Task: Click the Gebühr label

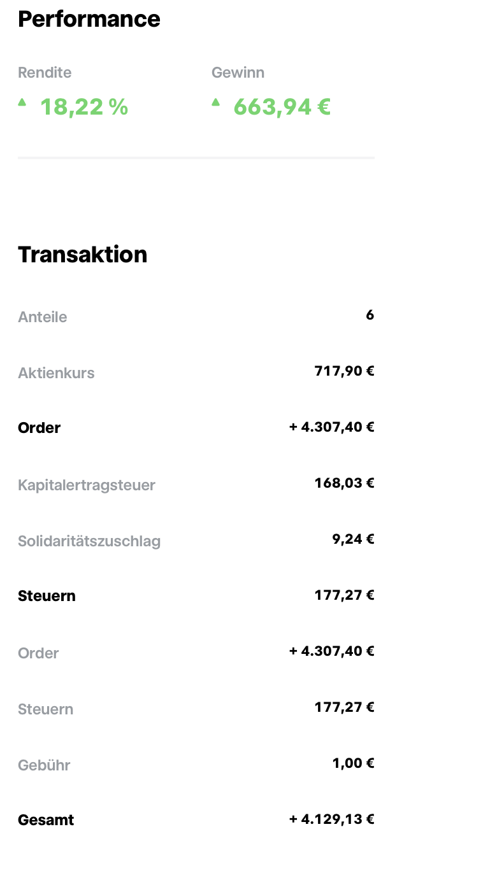Action: tap(44, 765)
